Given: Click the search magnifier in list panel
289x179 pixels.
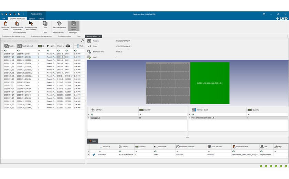Looking at the screenshot, I should (82, 41).
